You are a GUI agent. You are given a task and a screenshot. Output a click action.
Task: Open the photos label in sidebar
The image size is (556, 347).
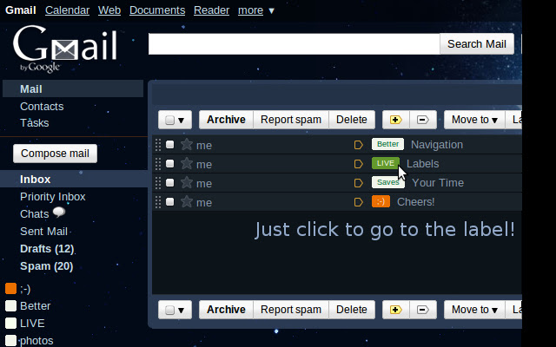pyautogui.click(x=36, y=341)
